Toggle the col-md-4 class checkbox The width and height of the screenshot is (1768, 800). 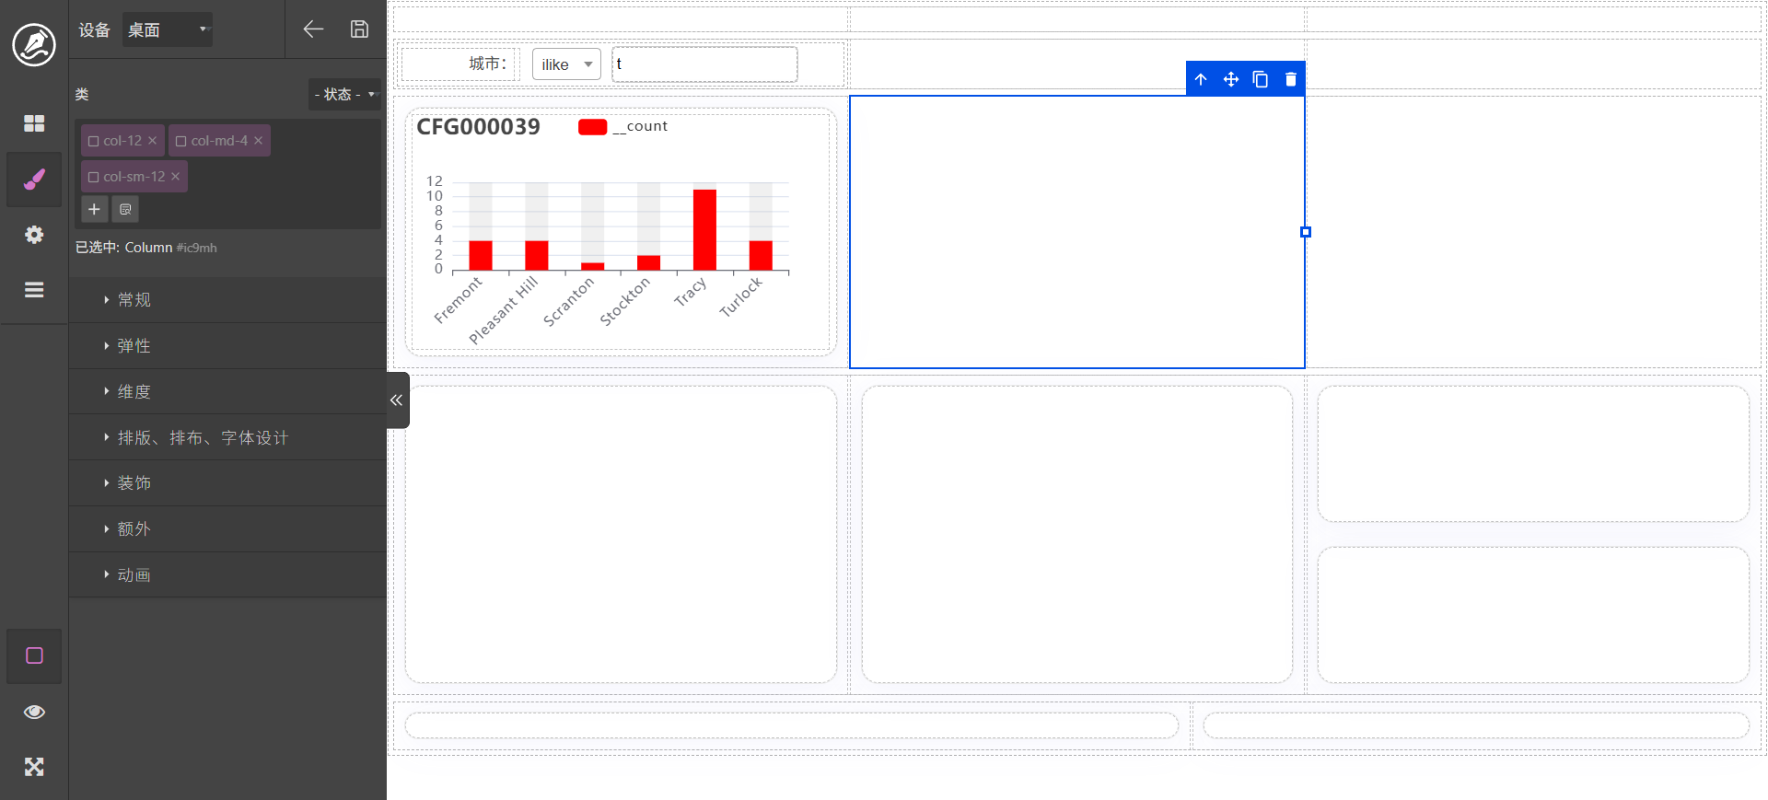pos(181,141)
